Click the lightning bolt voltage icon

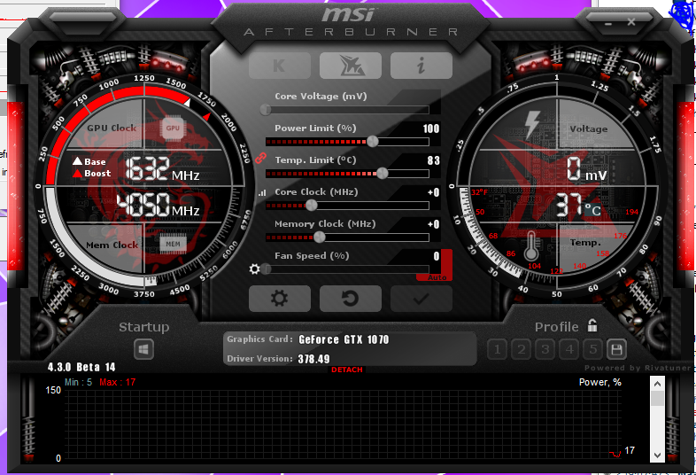point(532,125)
